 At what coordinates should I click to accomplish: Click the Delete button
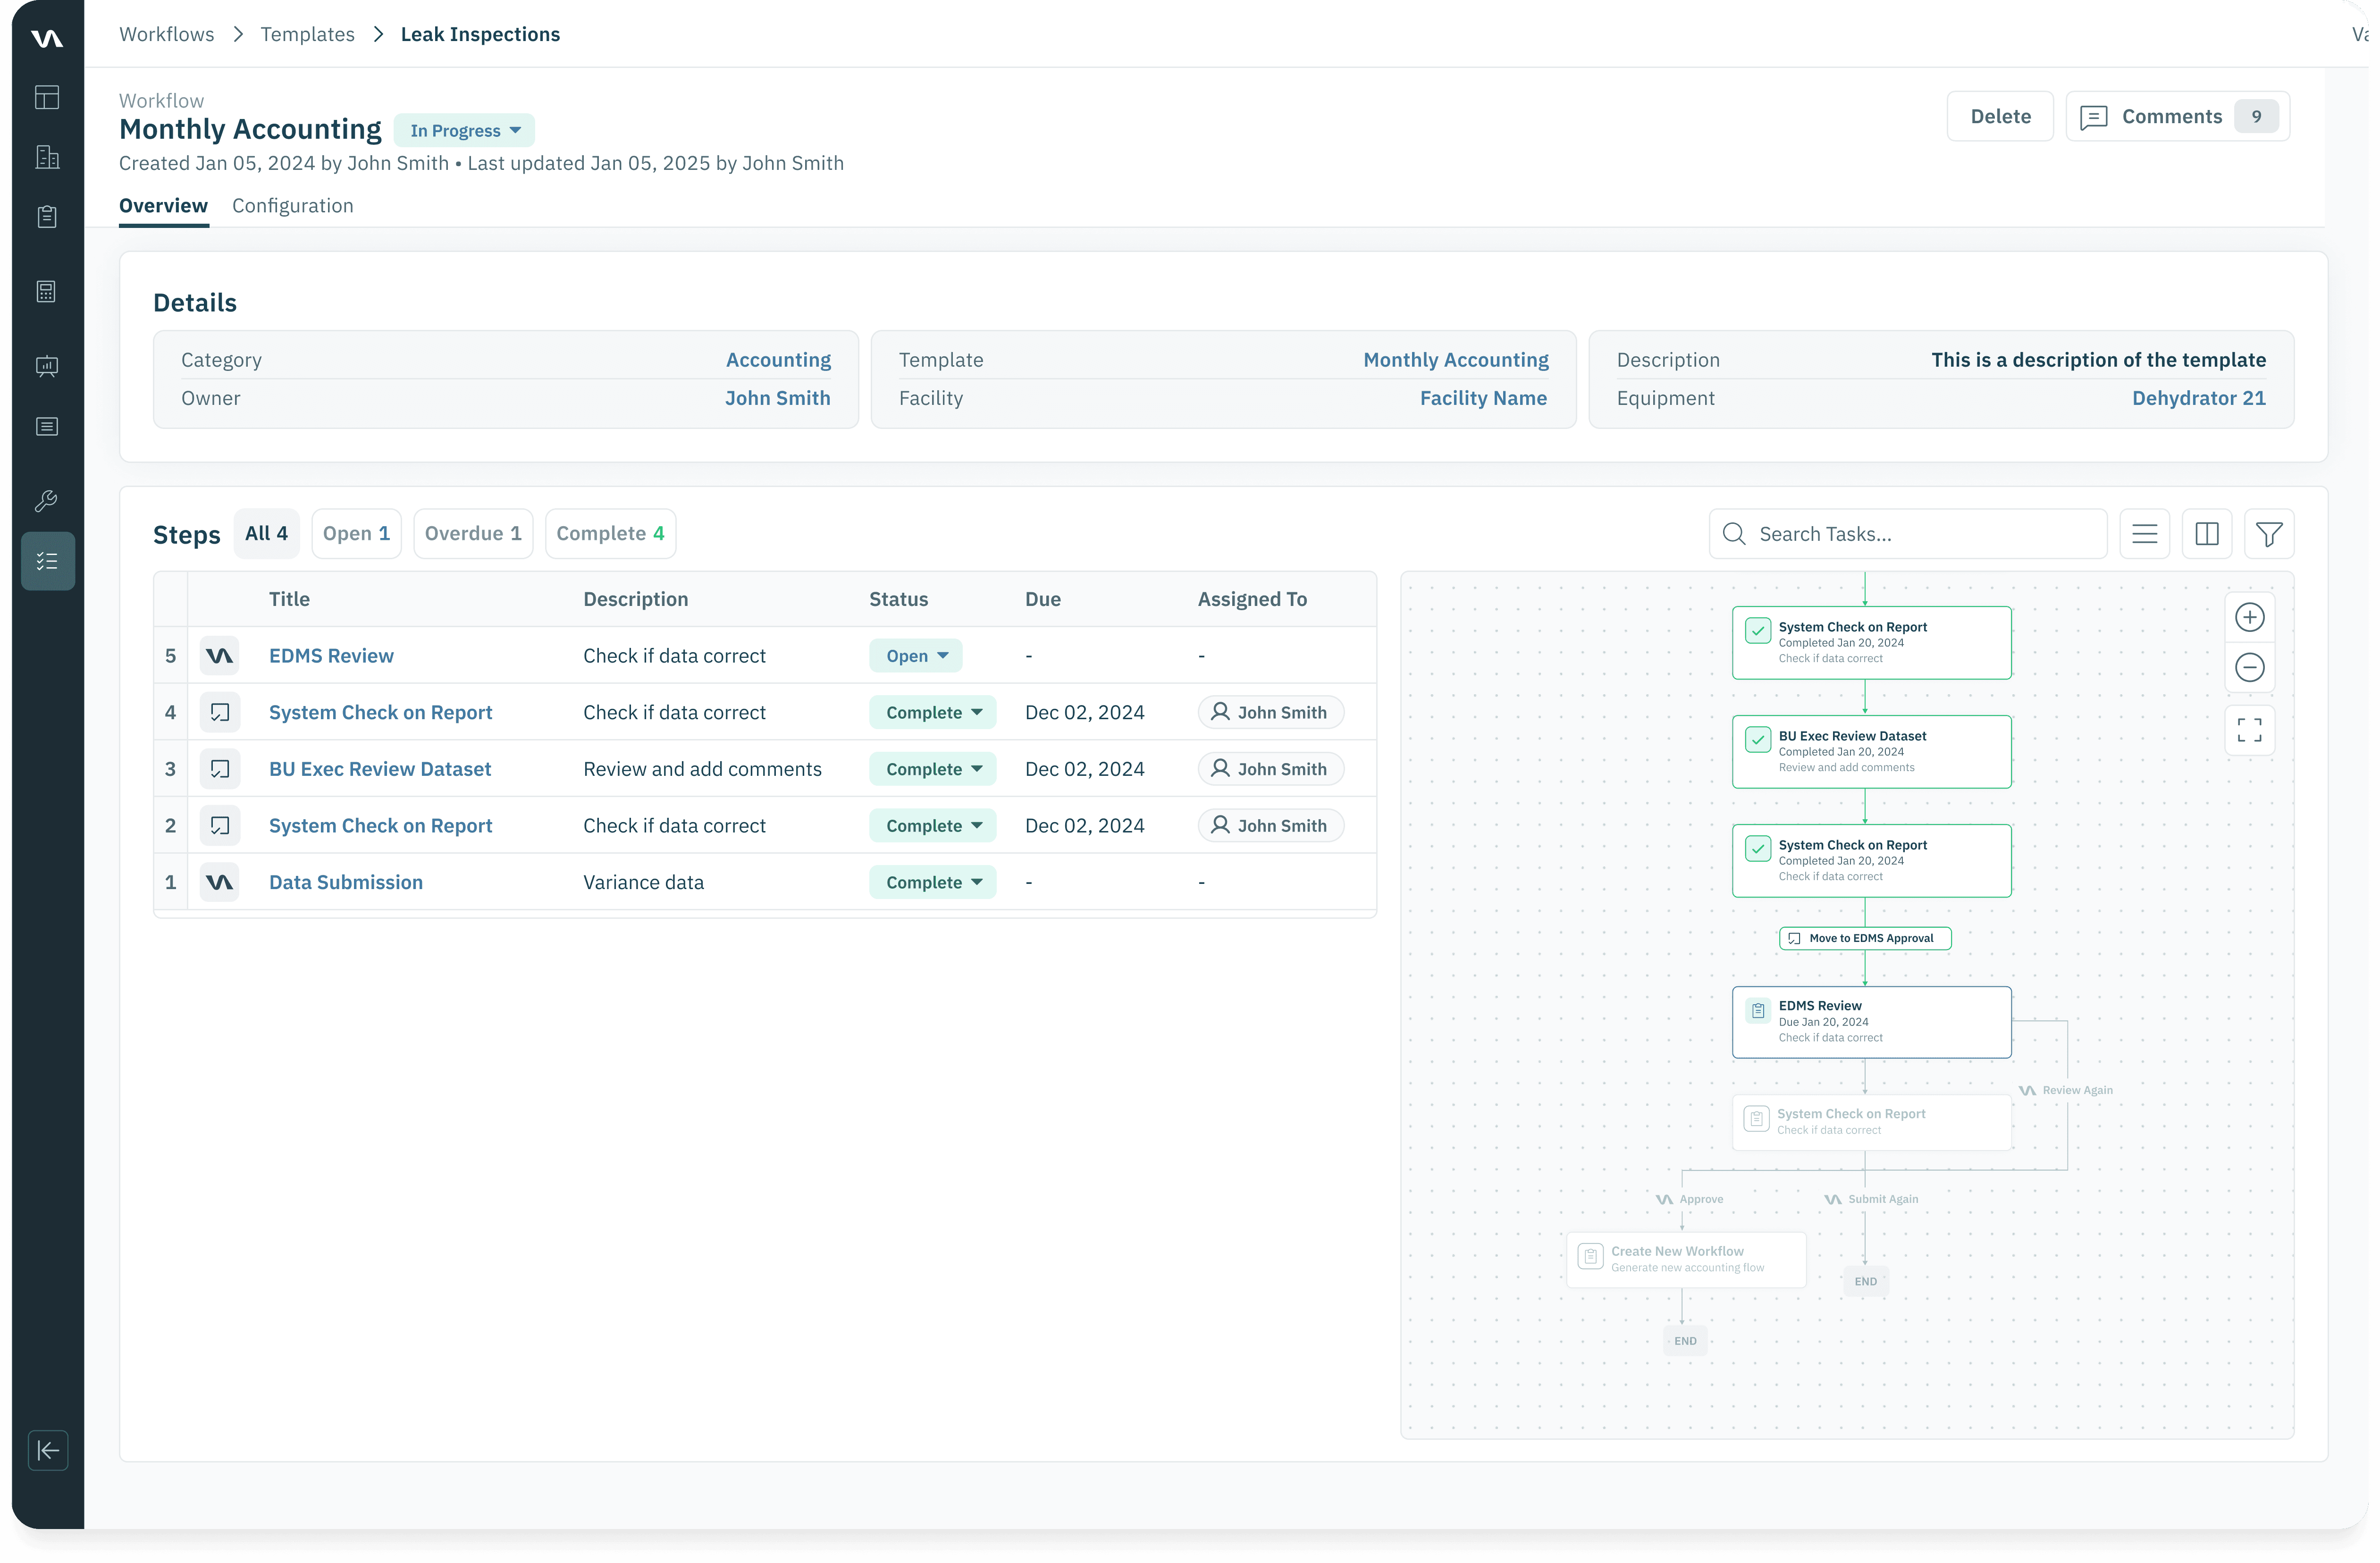(1999, 116)
